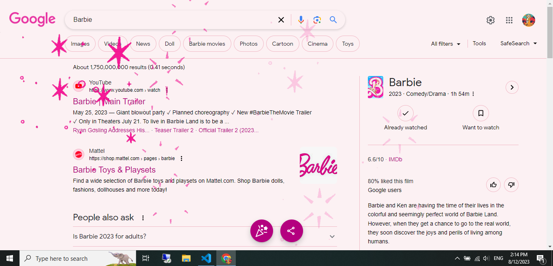Show hidden system tray icons
Screen dimensions: 553x266
(457, 258)
